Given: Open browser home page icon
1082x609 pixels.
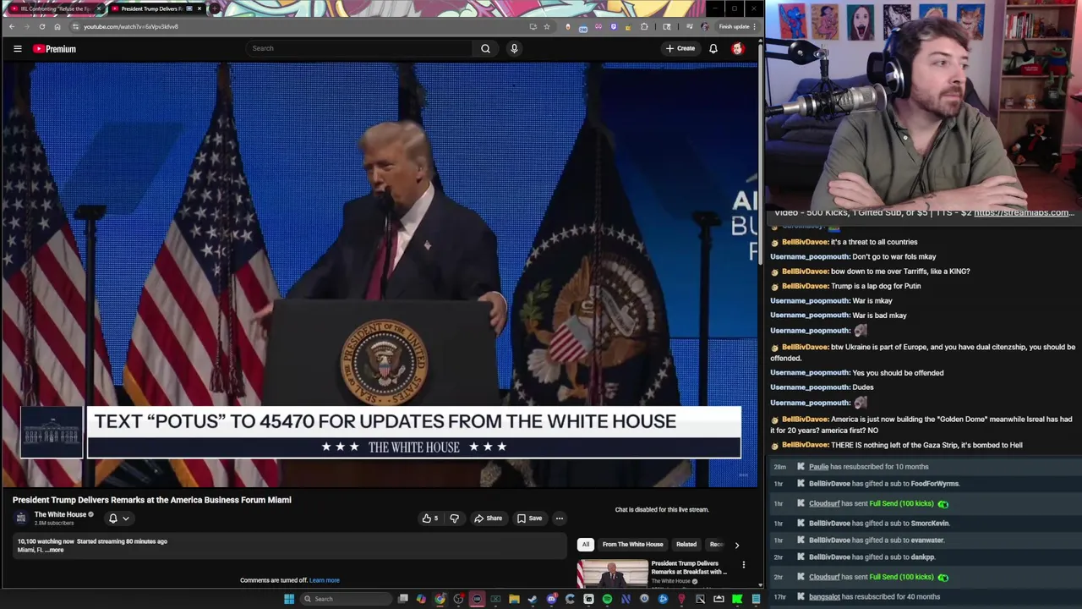Looking at the screenshot, I should click(57, 26).
